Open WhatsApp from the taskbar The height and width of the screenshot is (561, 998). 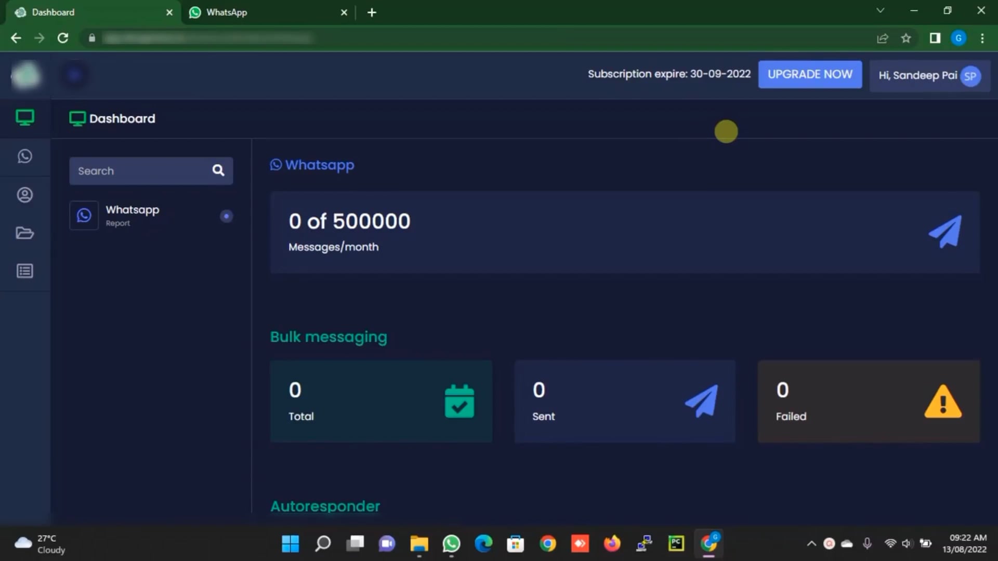pyautogui.click(x=451, y=544)
